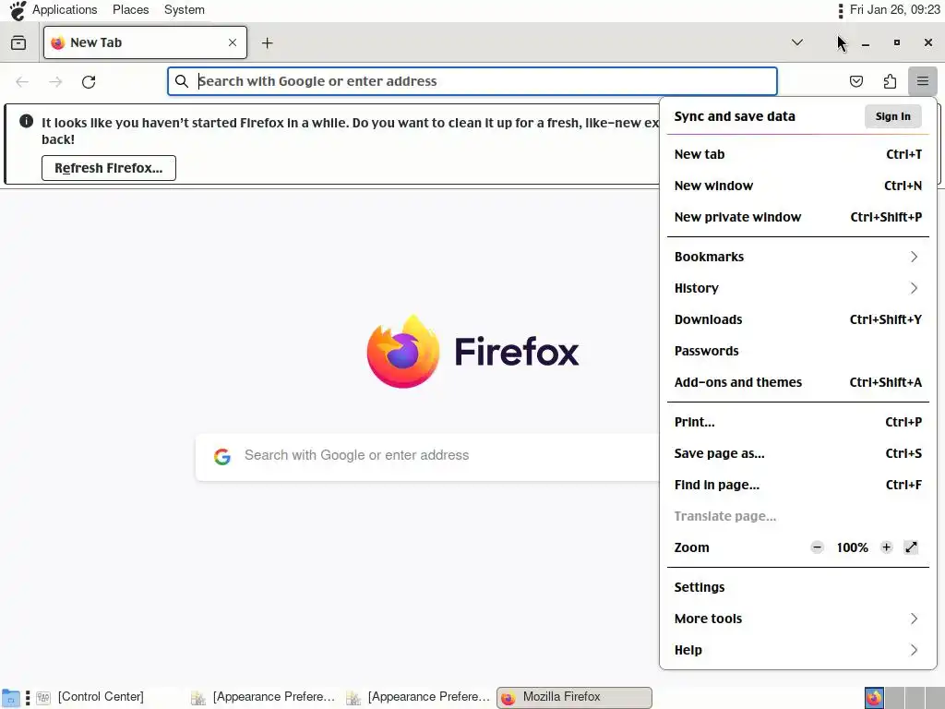Image resolution: width=945 pixels, height=709 pixels.
Task: Open a new tab with plus button
Action: (x=267, y=42)
